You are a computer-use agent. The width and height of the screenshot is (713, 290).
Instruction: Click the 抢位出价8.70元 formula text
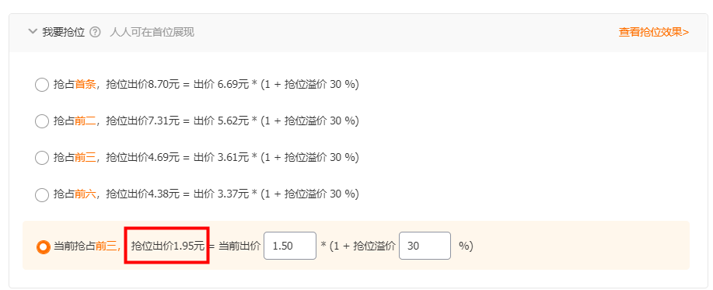[x=143, y=85]
